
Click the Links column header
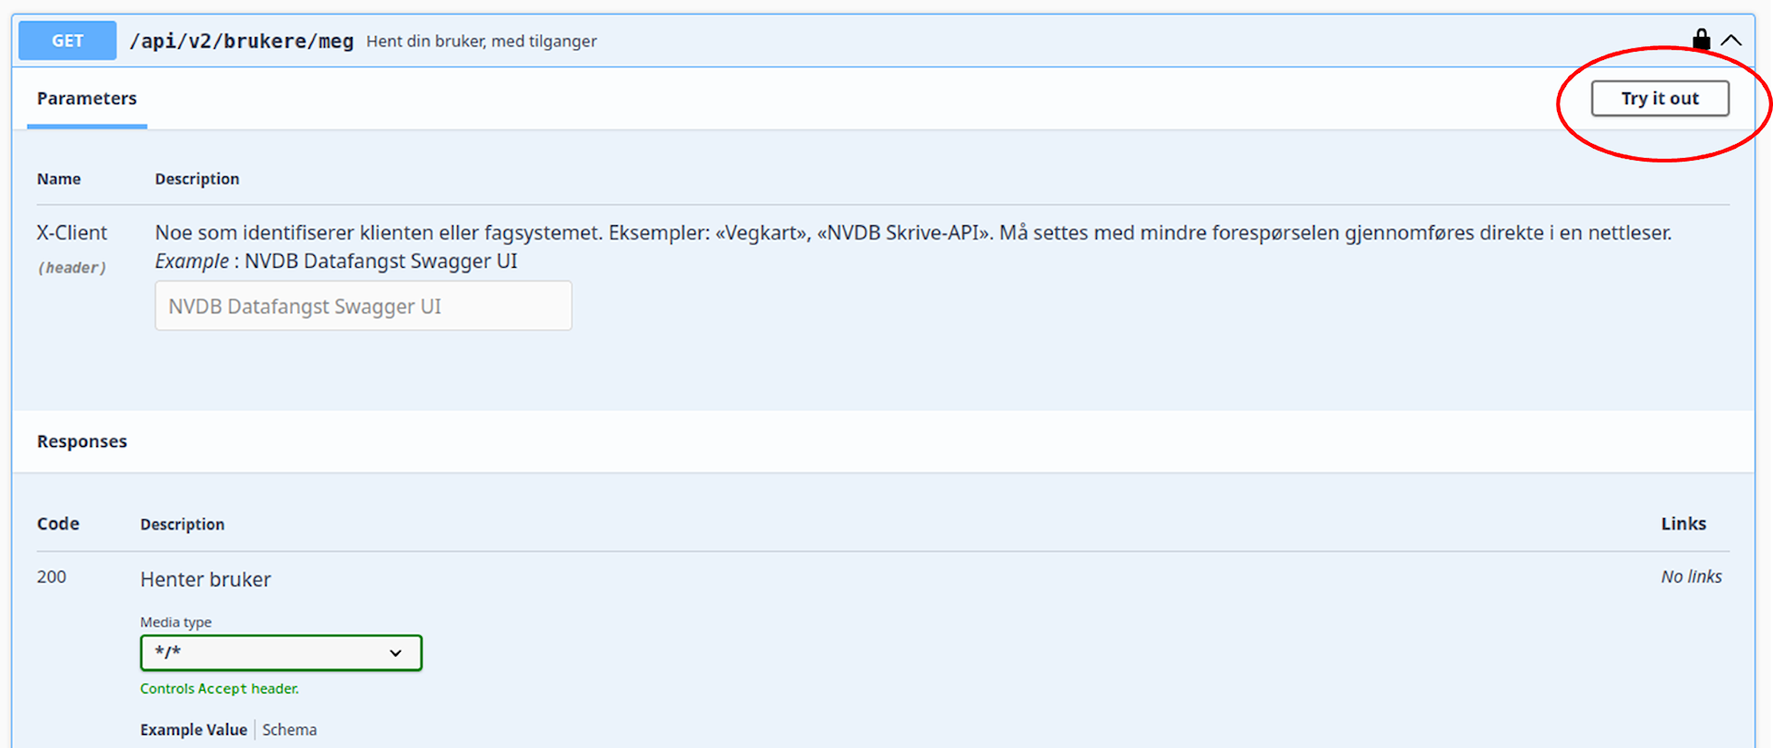(1683, 524)
